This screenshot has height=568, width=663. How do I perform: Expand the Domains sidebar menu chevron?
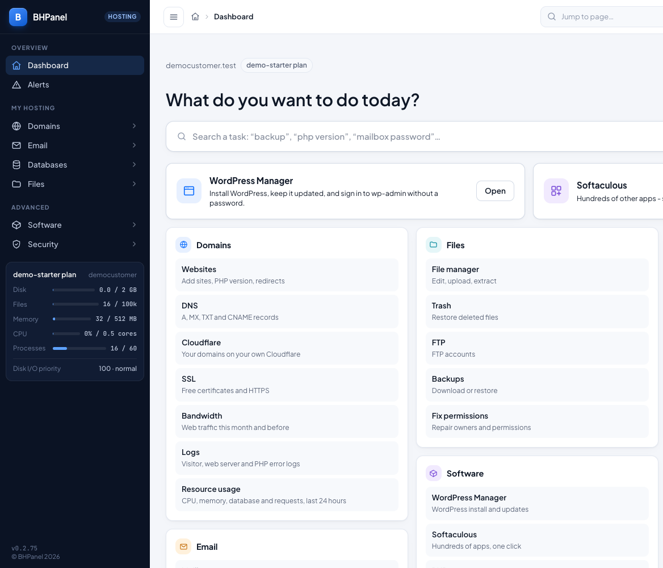pos(134,126)
